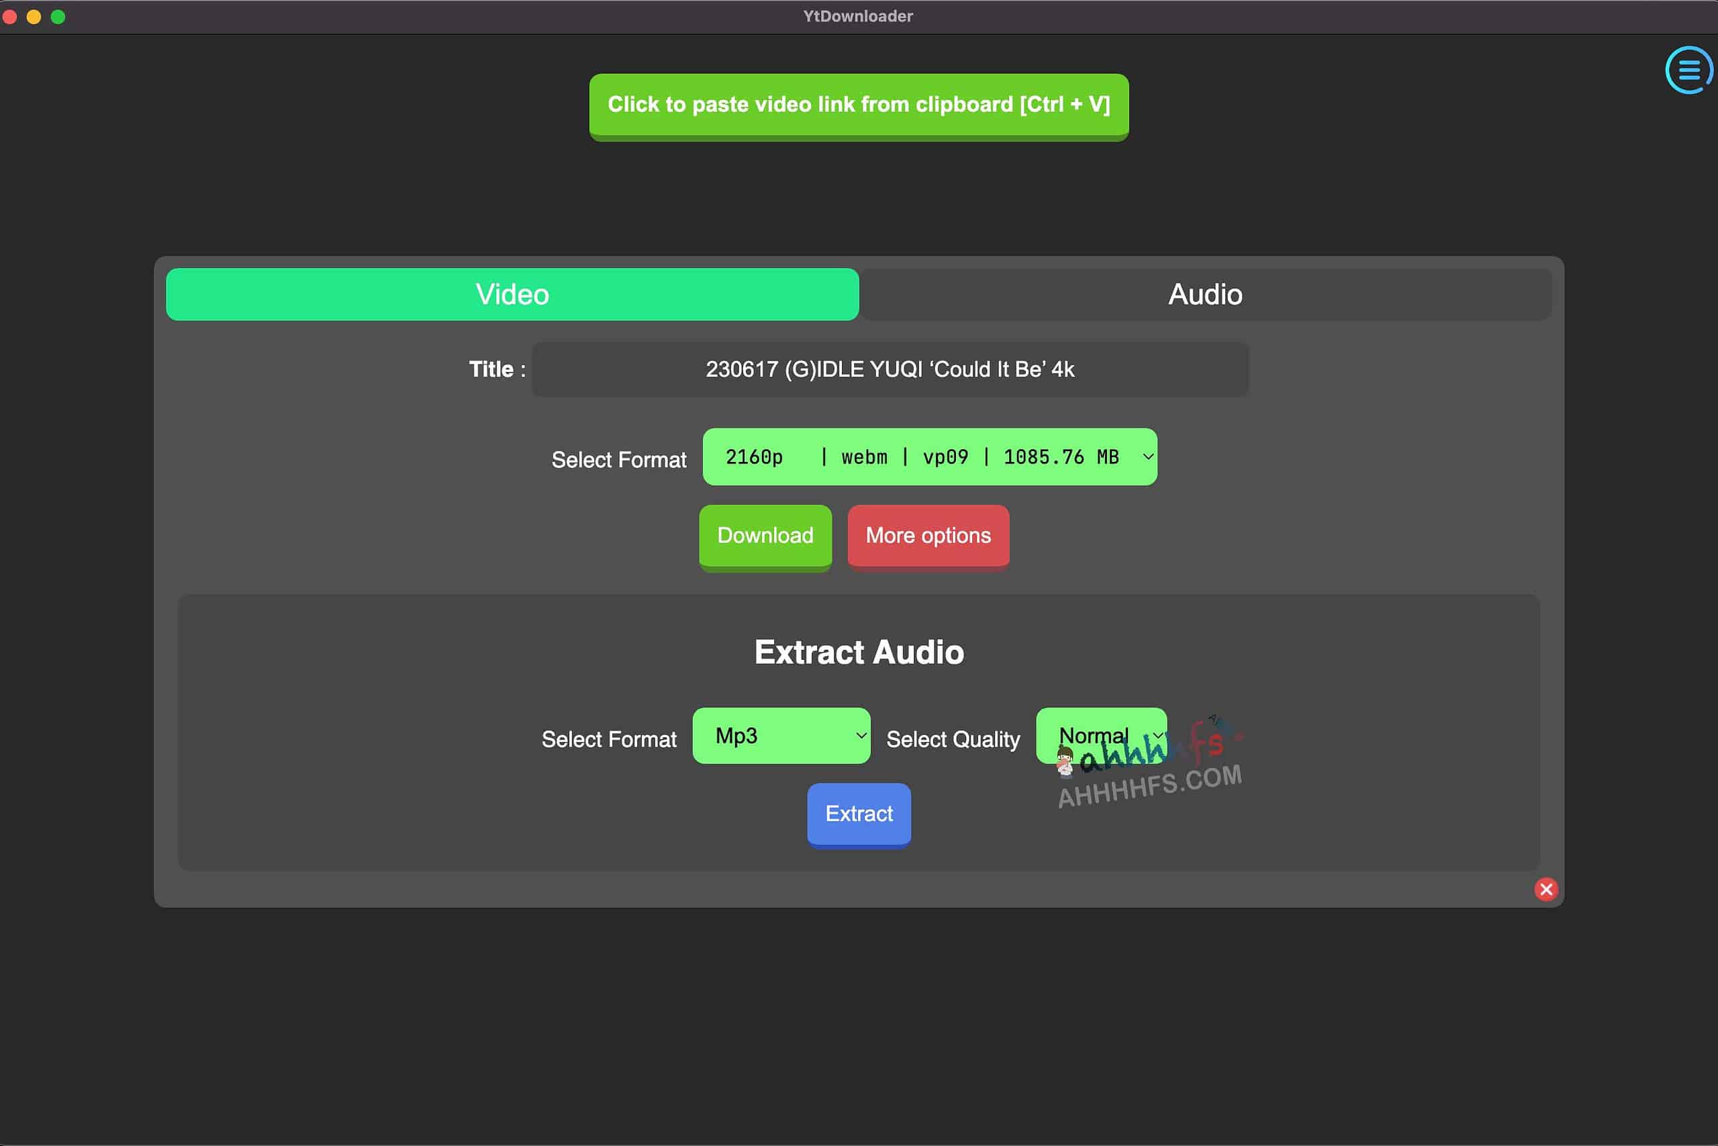Click the red close button overlay
This screenshot has height=1146, width=1718.
pos(1547,889)
